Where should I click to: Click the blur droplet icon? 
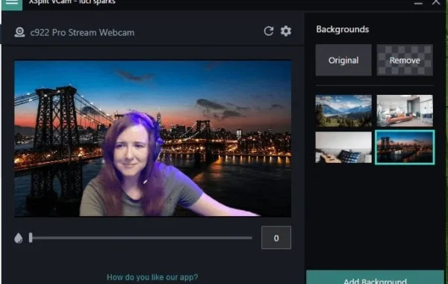(x=19, y=238)
